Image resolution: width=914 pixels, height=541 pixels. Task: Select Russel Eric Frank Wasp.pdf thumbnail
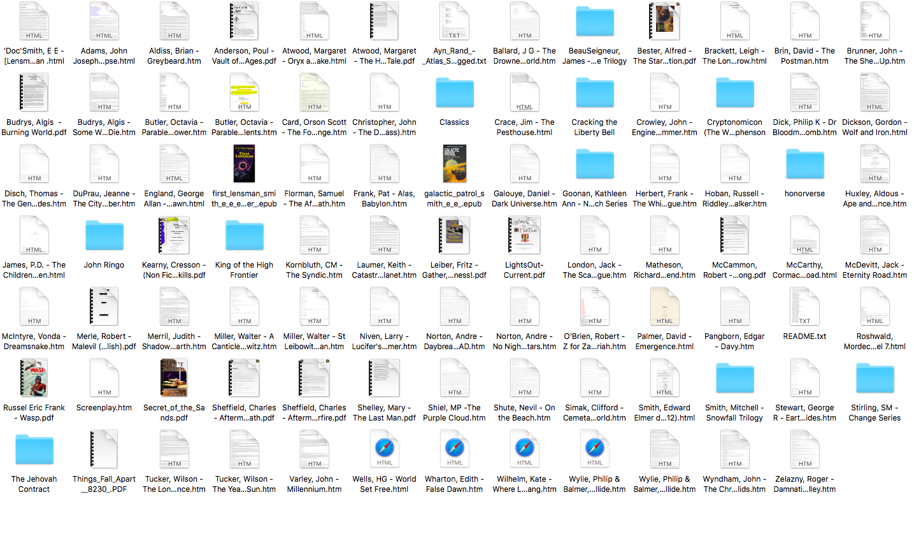tap(34, 378)
